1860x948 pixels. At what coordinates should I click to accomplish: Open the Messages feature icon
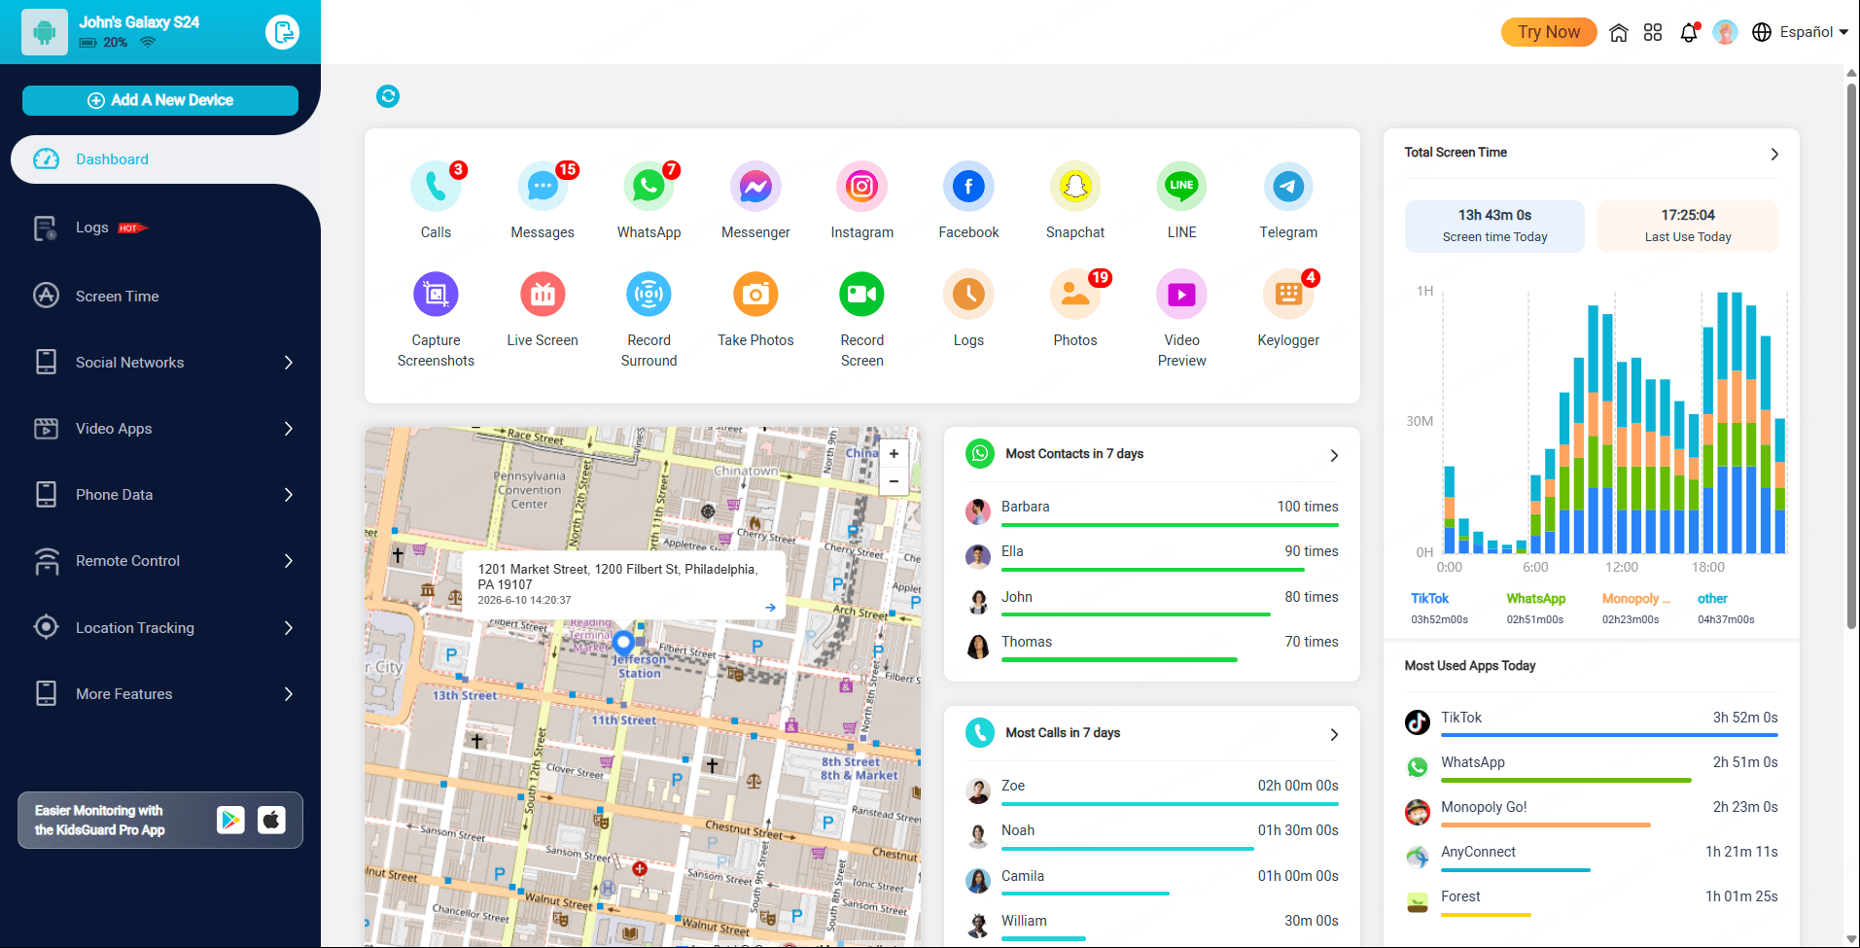543,187
